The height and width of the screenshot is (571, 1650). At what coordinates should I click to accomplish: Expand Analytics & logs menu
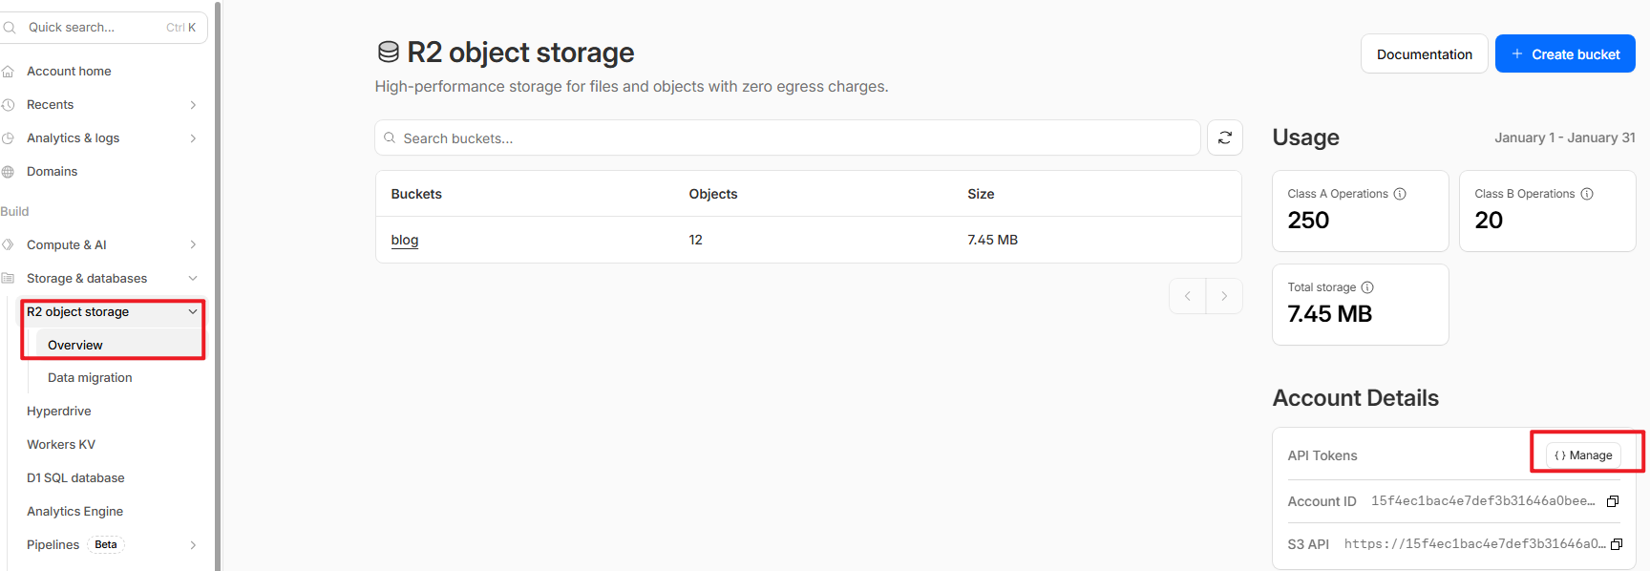[x=193, y=138]
